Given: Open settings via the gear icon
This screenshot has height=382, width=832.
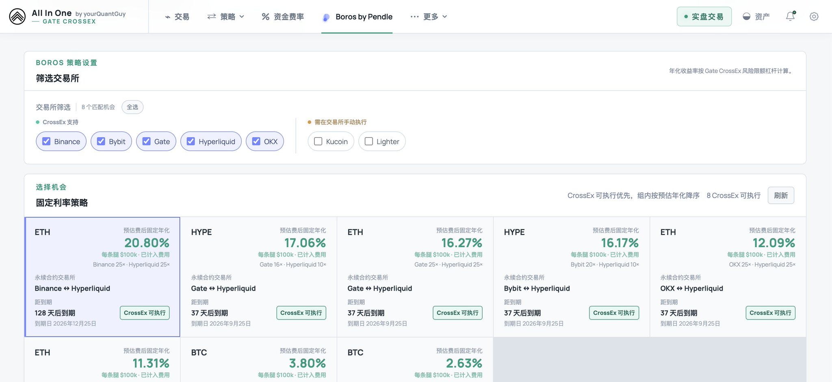Looking at the screenshot, I should 814,17.
